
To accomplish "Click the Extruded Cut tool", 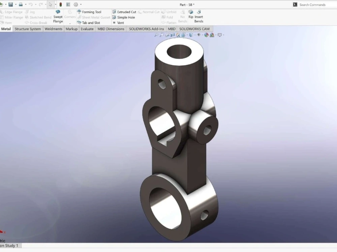I will (x=124, y=12).
